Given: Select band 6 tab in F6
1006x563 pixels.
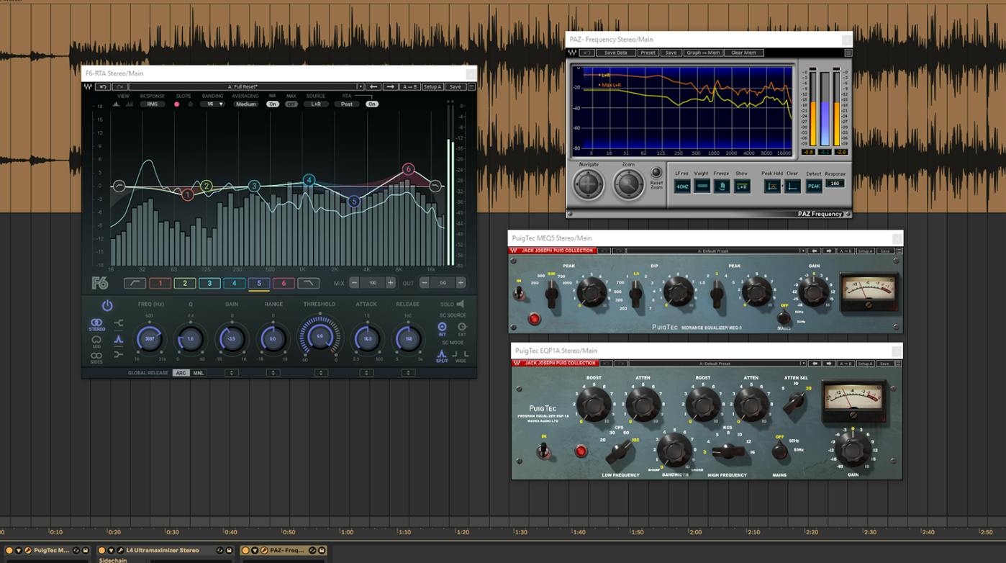Looking at the screenshot, I should click(x=284, y=283).
